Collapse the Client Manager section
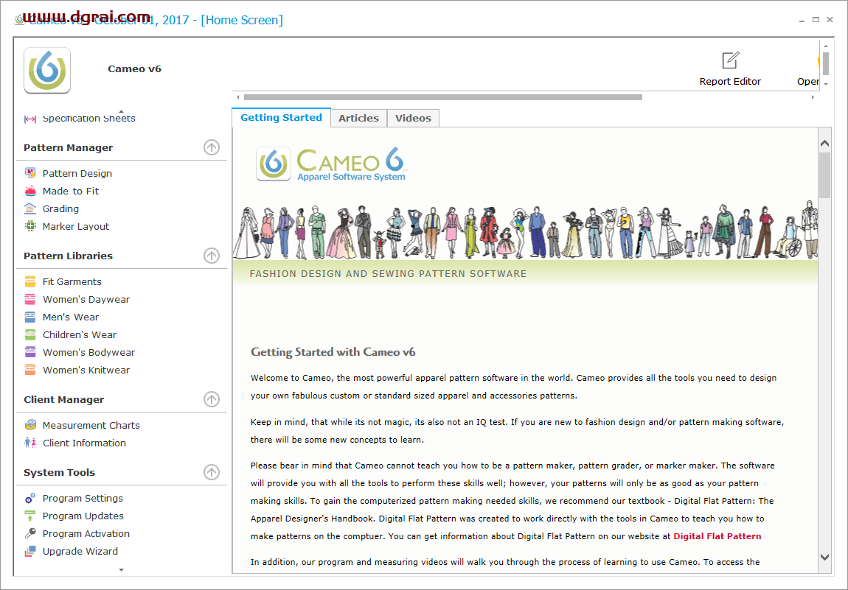 pyautogui.click(x=212, y=399)
